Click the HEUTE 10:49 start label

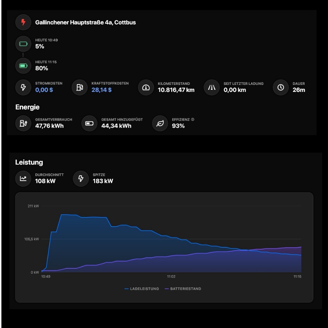pos(46,40)
